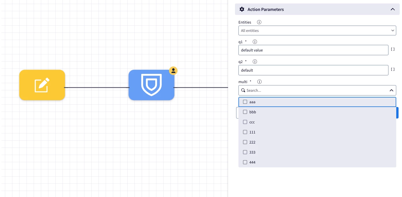Click the search magnifier icon in multi
This screenshot has height=197, width=402.
click(243, 90)
